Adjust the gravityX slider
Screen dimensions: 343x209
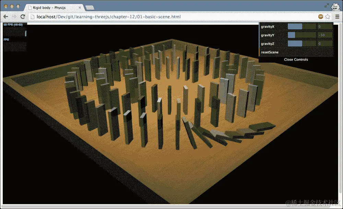pyautogui.click(x=302, y=27)
